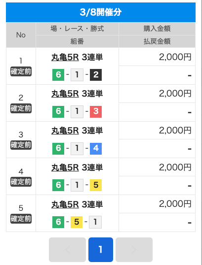Open the 丸亀5R link in row 4

coord(65,167)
